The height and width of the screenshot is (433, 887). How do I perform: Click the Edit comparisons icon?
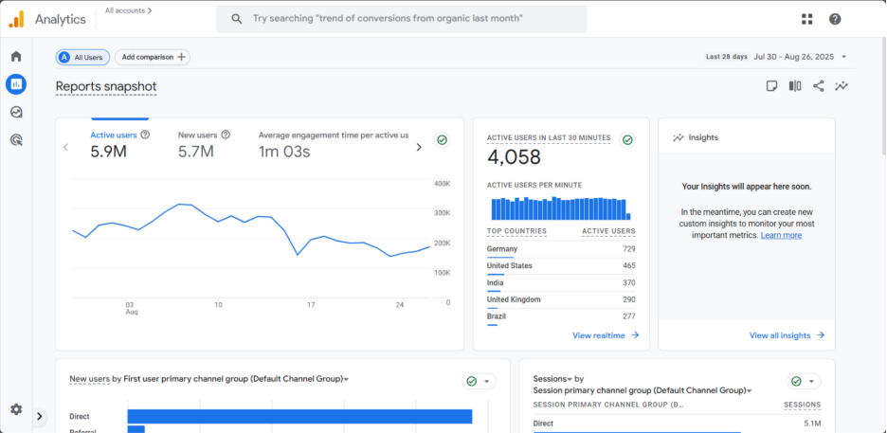click(795, 86)
